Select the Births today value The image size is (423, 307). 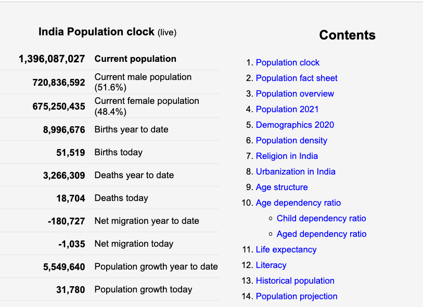click(70, 152)
